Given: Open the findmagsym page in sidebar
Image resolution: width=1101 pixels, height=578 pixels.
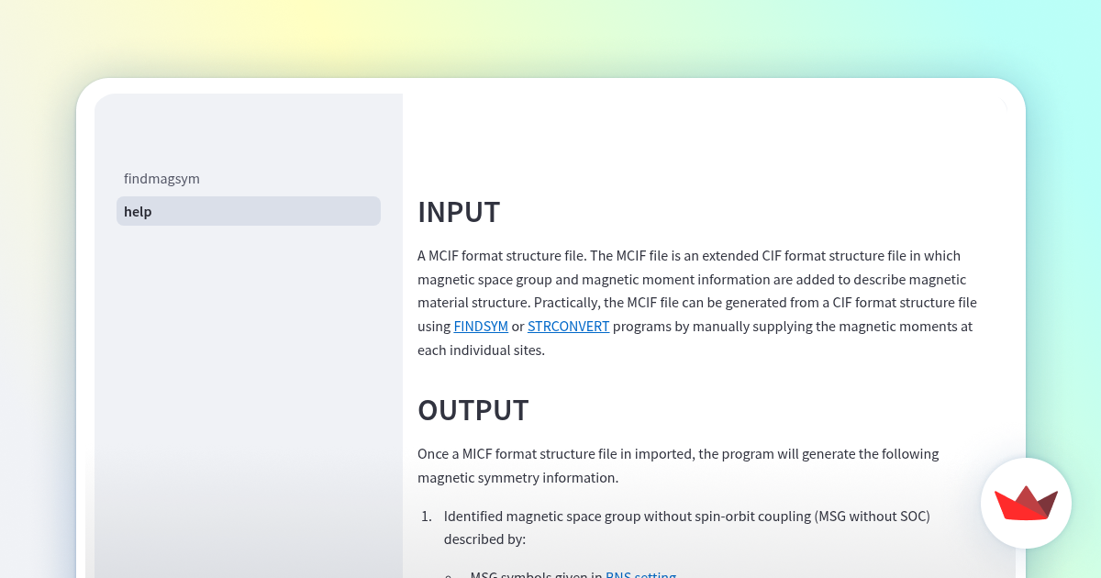Looking at the screenshot, I should [x=248, y=179].
